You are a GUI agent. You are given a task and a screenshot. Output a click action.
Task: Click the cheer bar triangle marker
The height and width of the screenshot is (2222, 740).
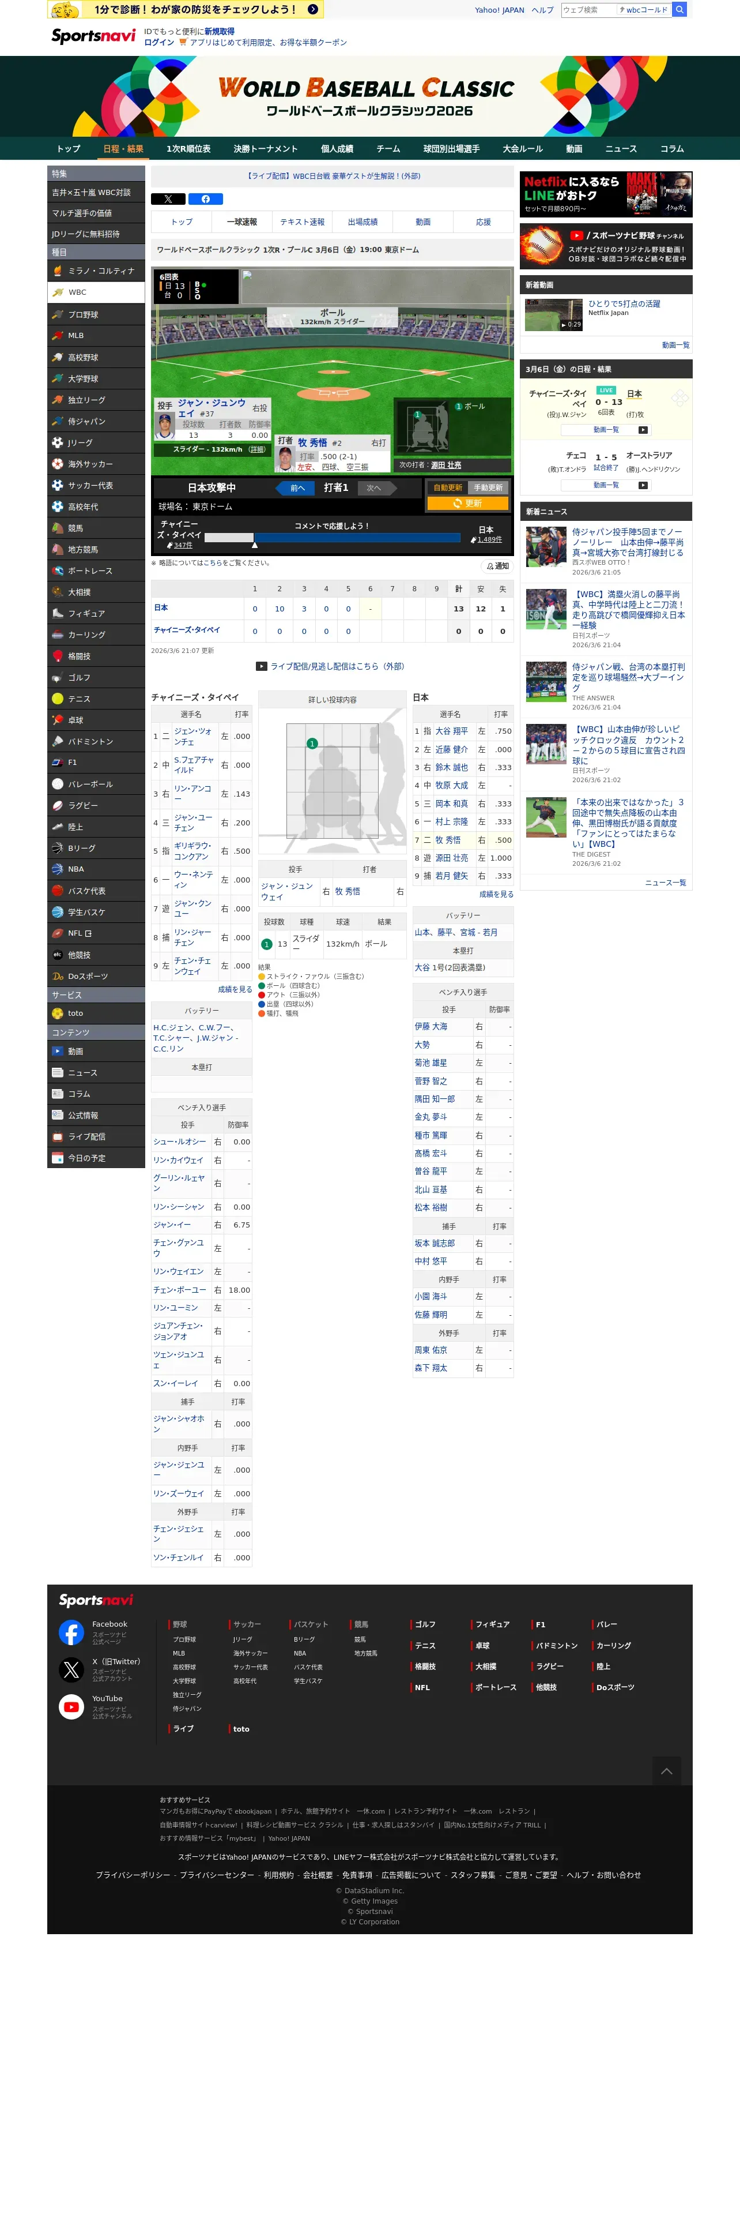tap(254, 545)
